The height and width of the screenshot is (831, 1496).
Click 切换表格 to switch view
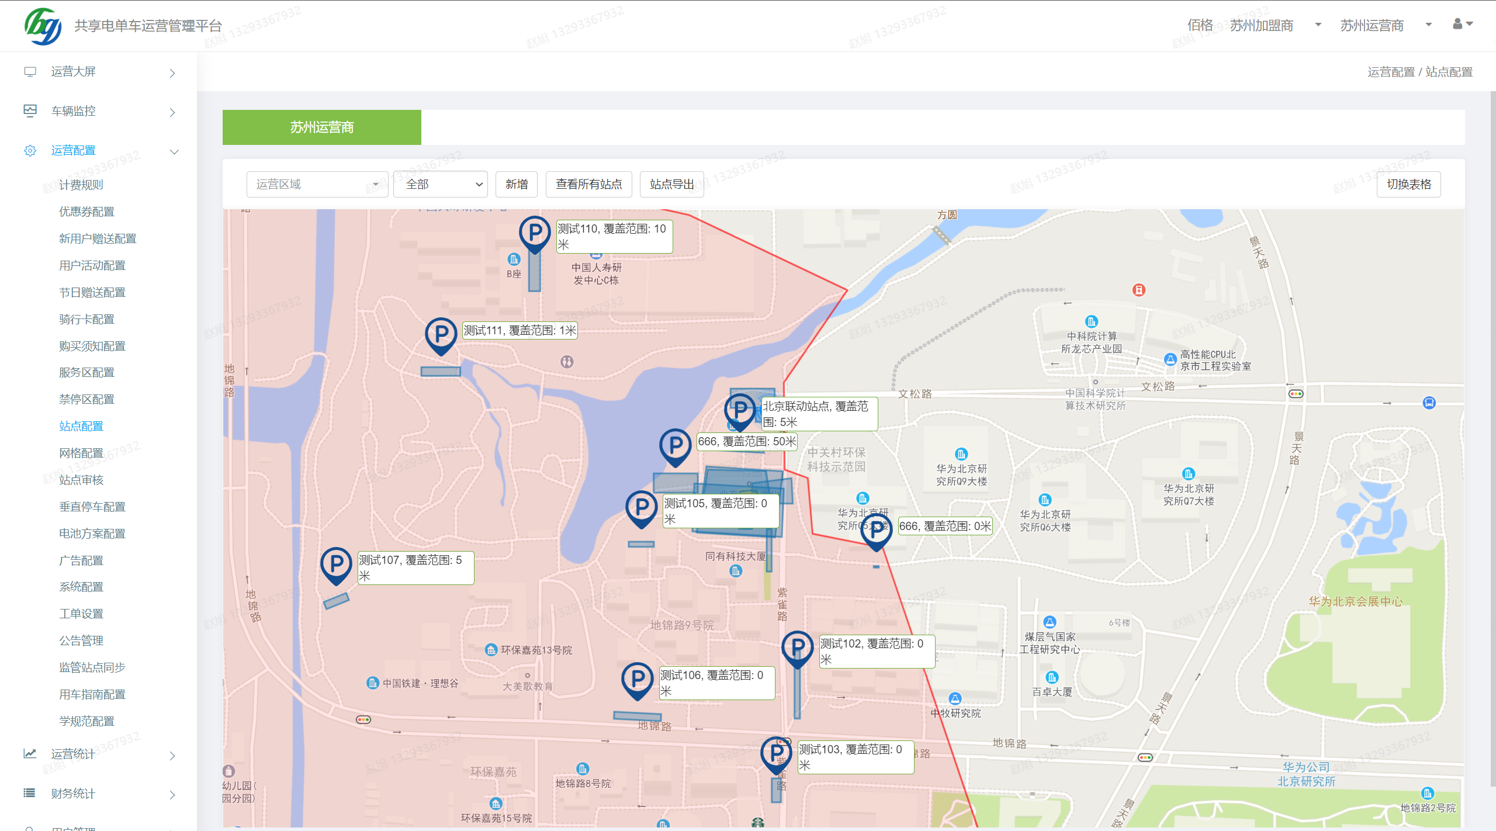click(x=1408, y=185)
